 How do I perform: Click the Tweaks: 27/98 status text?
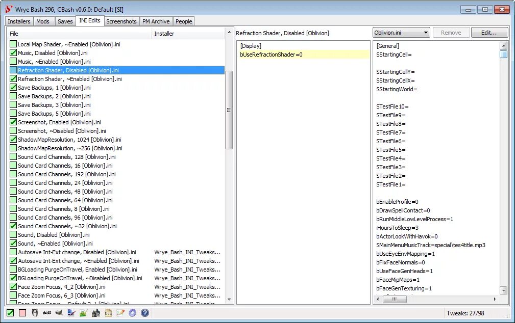pos(465,313)
